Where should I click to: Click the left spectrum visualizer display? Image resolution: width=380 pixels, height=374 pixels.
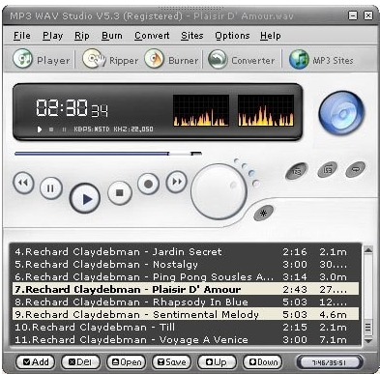coord(201,110)
